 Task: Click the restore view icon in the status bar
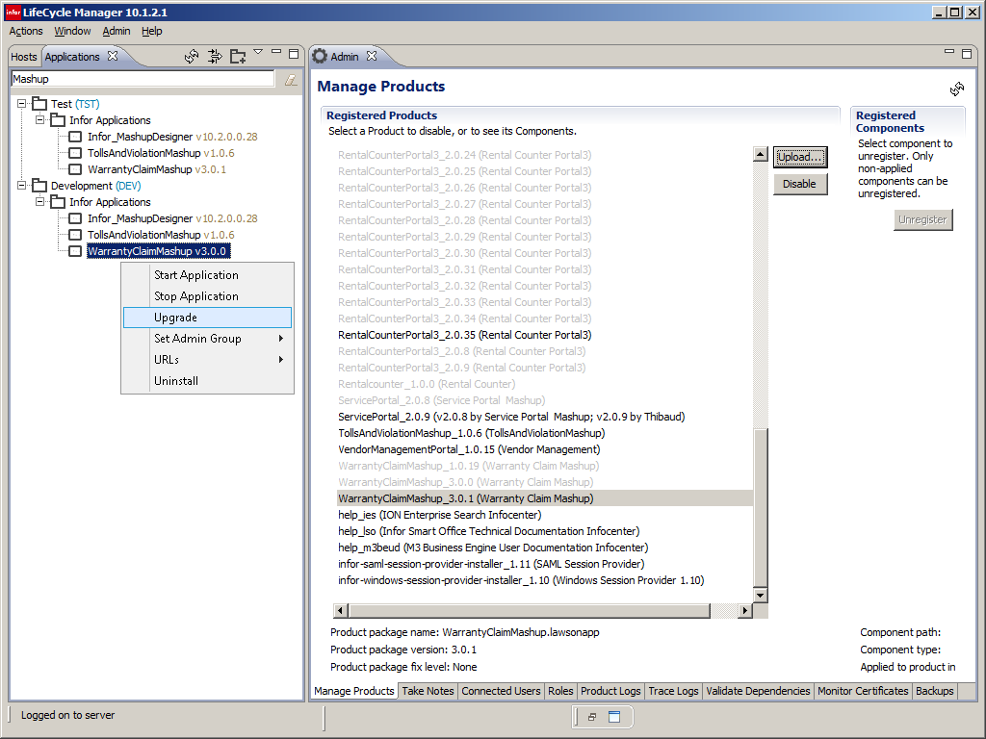point(592,717)
